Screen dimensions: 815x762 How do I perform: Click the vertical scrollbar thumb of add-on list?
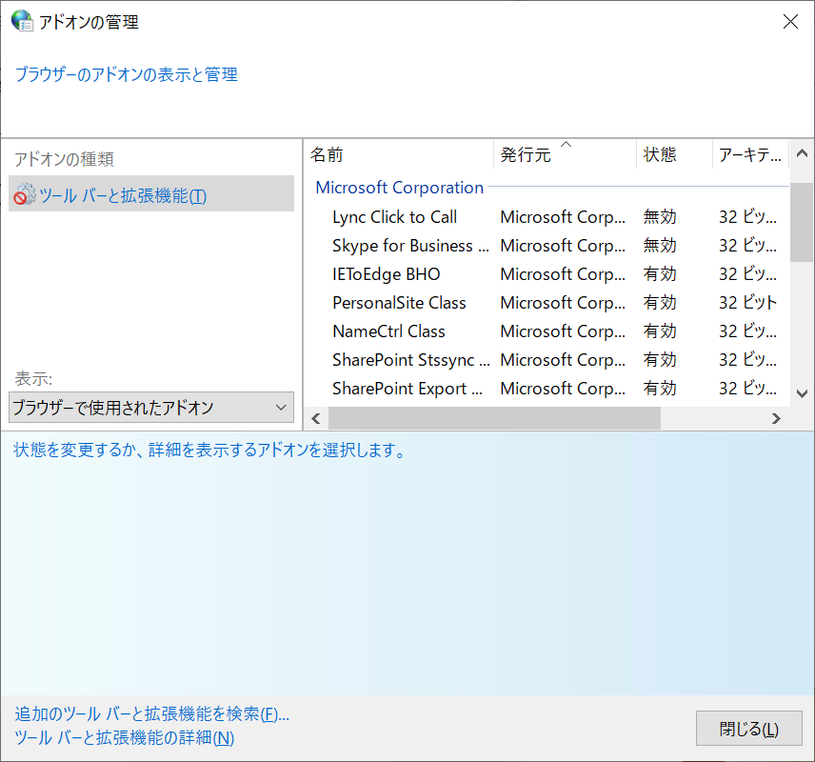click(802, 222)
